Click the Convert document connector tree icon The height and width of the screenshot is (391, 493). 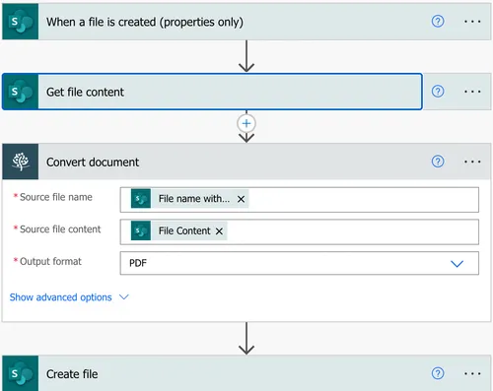pyautogui.click(x=21, y=162)
